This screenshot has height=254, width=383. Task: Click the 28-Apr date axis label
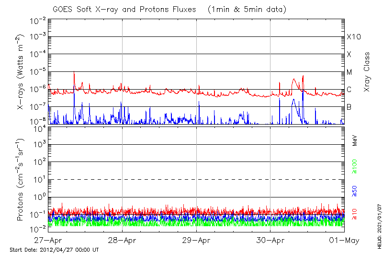click(122, 240)
